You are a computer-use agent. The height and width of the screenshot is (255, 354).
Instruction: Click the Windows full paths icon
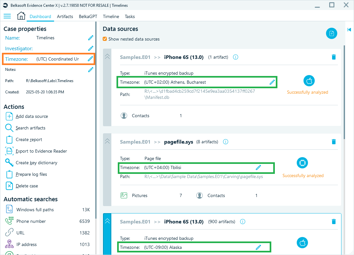(x=9, y=209)
